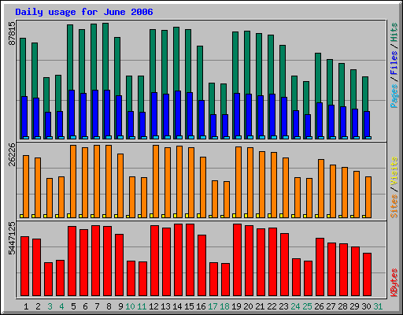Click the cyan "Pages" legend label
This screenshot has width=403, height=315.
[394, 96]
